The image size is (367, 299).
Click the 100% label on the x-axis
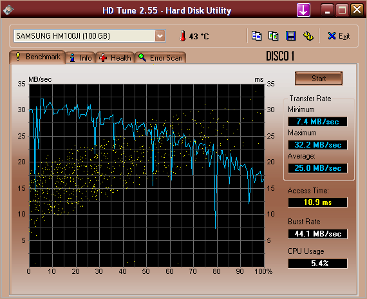point(263,271)
